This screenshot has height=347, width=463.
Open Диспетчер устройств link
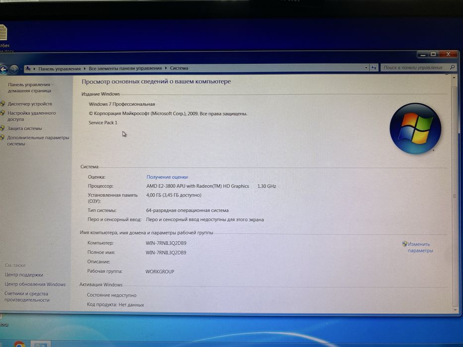coord(30,104)
